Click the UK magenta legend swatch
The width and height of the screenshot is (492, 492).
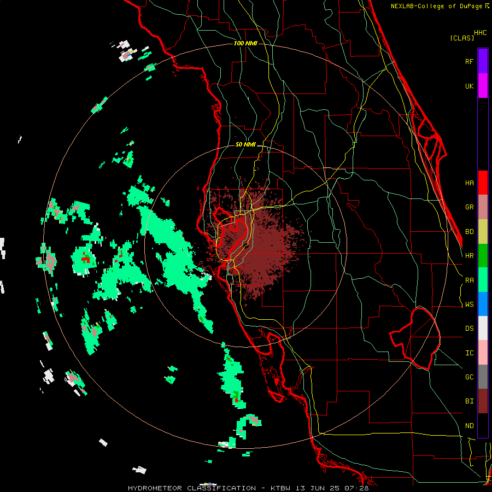point(483,86)
